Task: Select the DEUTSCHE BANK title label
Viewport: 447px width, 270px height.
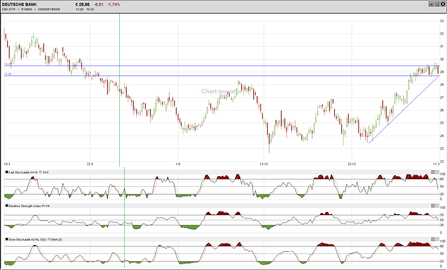Action: point(19,4)
